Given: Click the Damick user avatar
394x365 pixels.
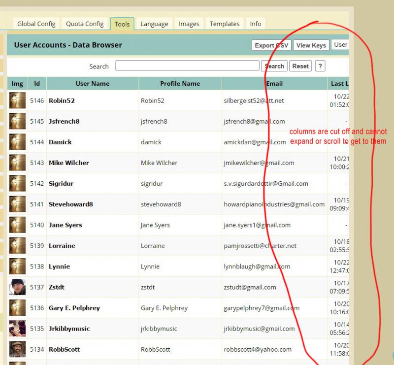Looking at the screenshot, I should [x=17, y=142].
